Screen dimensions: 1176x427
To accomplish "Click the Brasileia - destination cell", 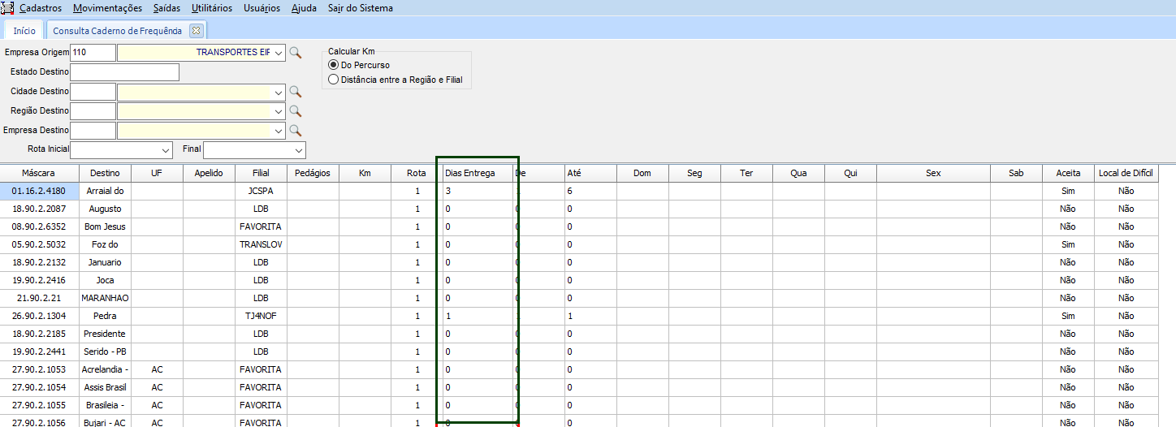I will [x=105, y=405].
